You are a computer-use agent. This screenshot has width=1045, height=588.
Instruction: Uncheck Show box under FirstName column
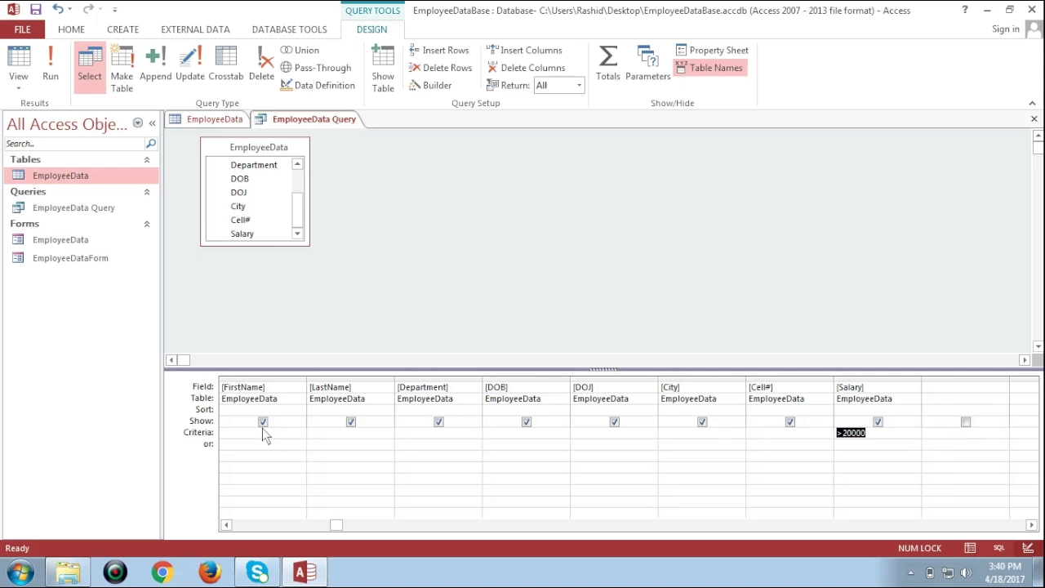pos(263,422)
